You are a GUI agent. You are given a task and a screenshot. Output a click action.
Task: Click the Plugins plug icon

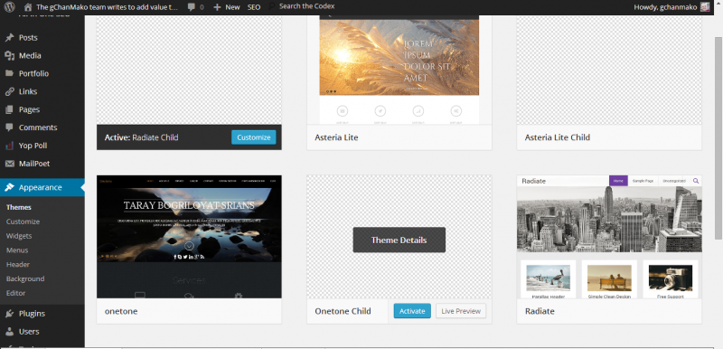click(x=10, y=314)
